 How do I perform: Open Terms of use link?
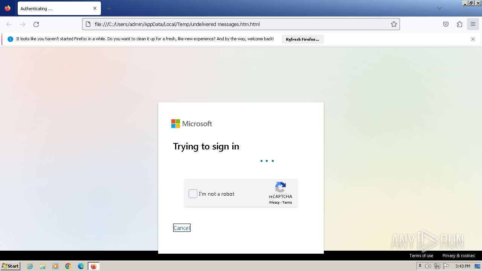(421, 256)
